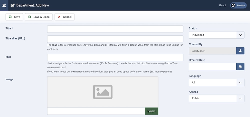250x117 pixels.
Task: Click the Title alias (URL) label
Action: tap(15, 38)
